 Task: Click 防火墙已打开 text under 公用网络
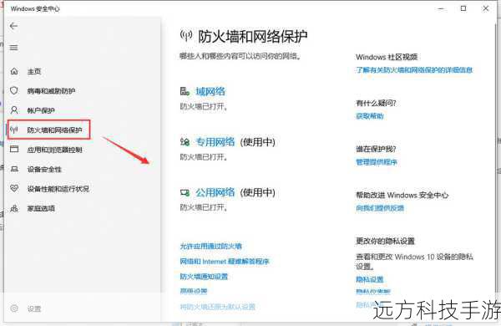204,207
